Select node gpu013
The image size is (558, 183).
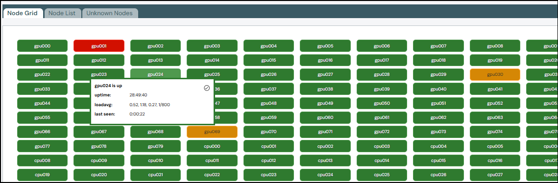coord(155,60)
